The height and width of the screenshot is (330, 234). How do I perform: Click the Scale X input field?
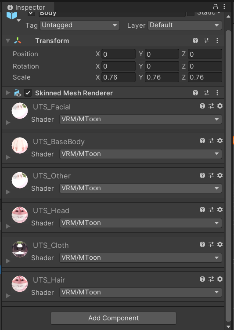click(119, 77)
